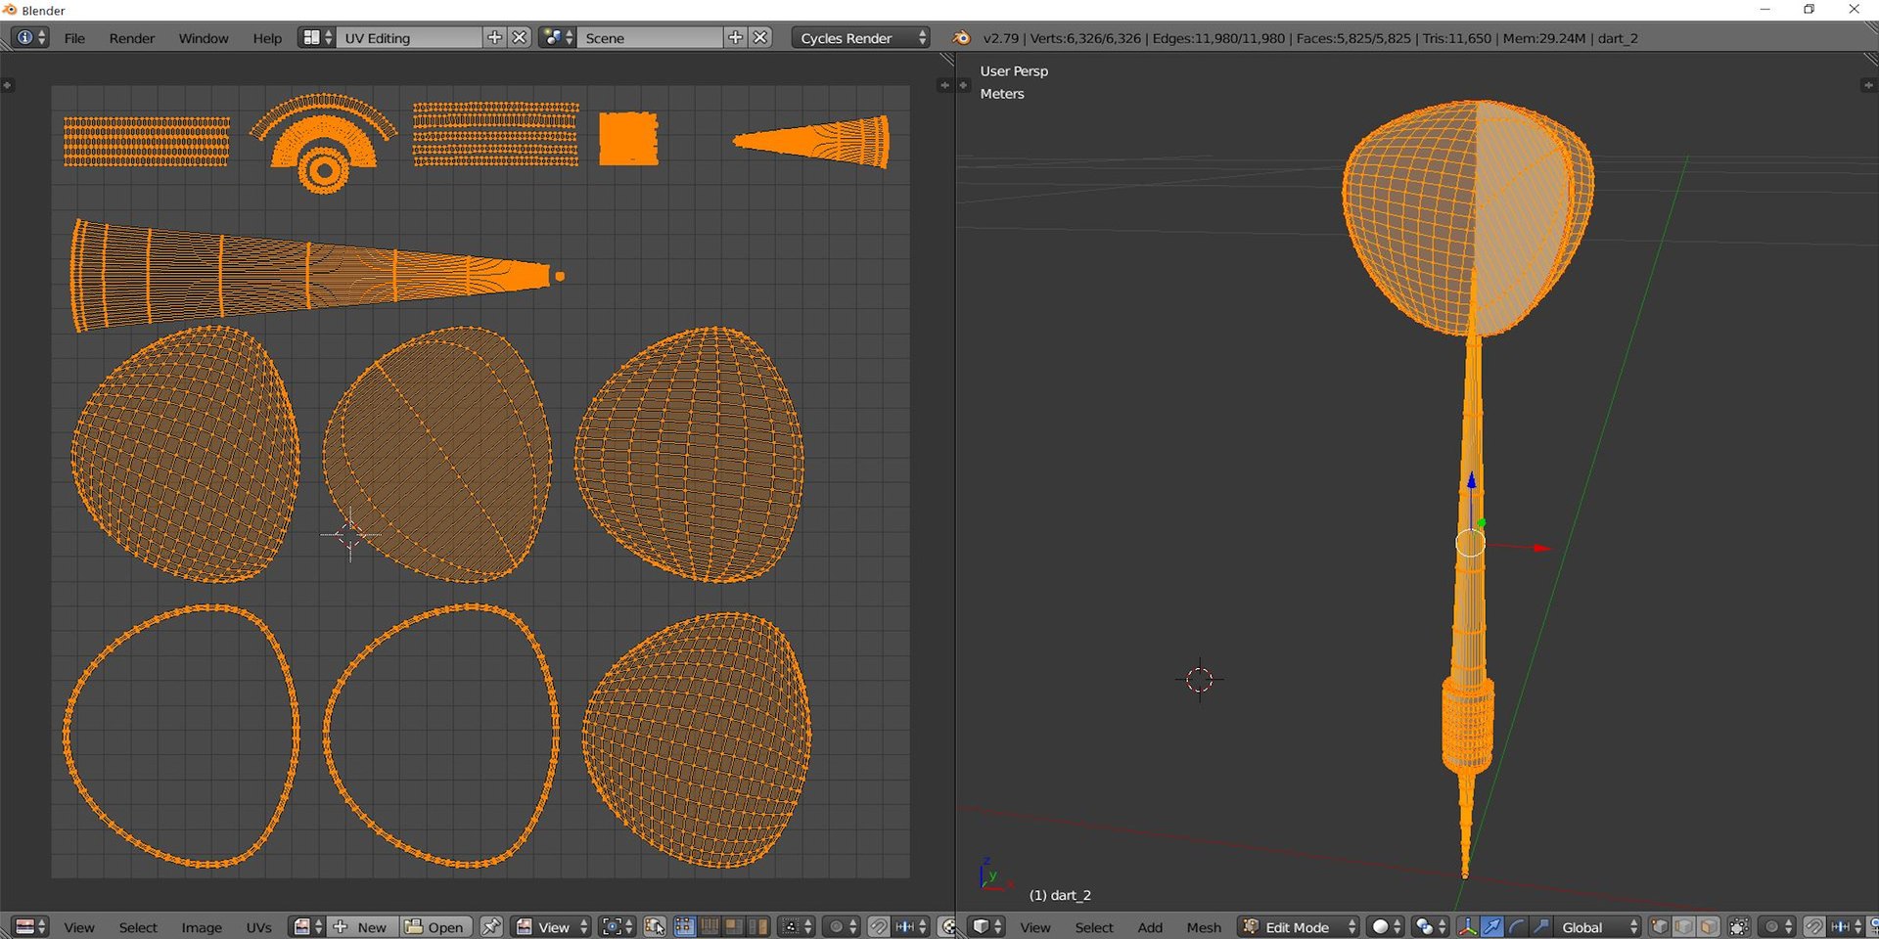Click the Scene name field
This screenshot has height=939, width=1879.
pos(650,37)
